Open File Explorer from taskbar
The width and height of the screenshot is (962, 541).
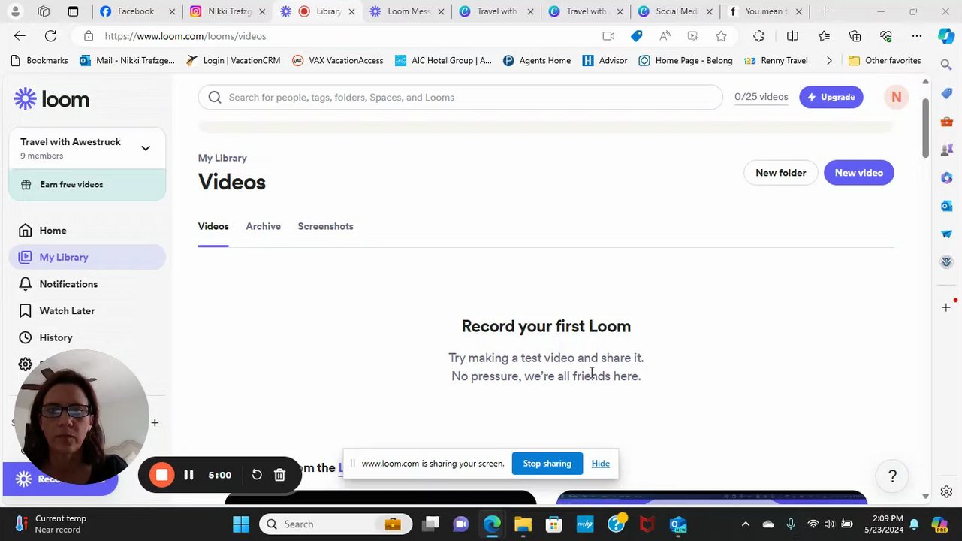(523, 524)
